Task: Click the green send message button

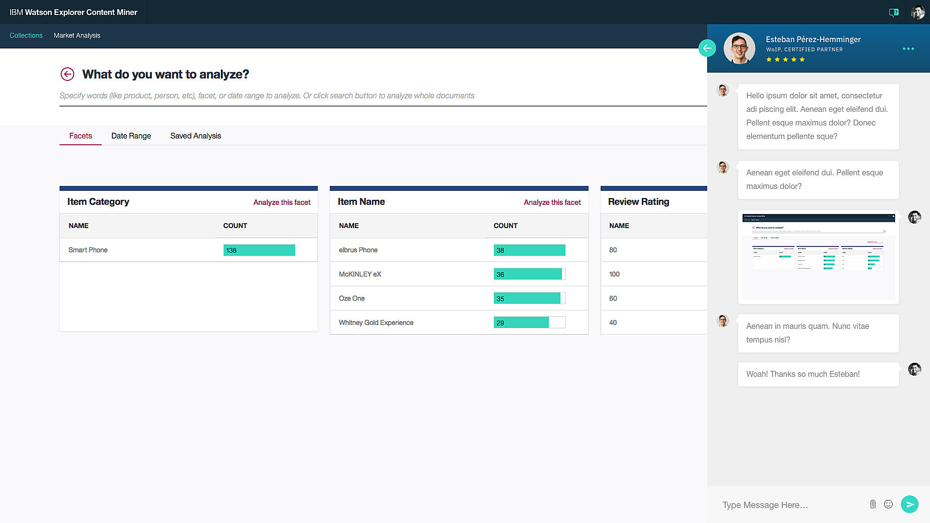Action: click(x=910, y=504)
